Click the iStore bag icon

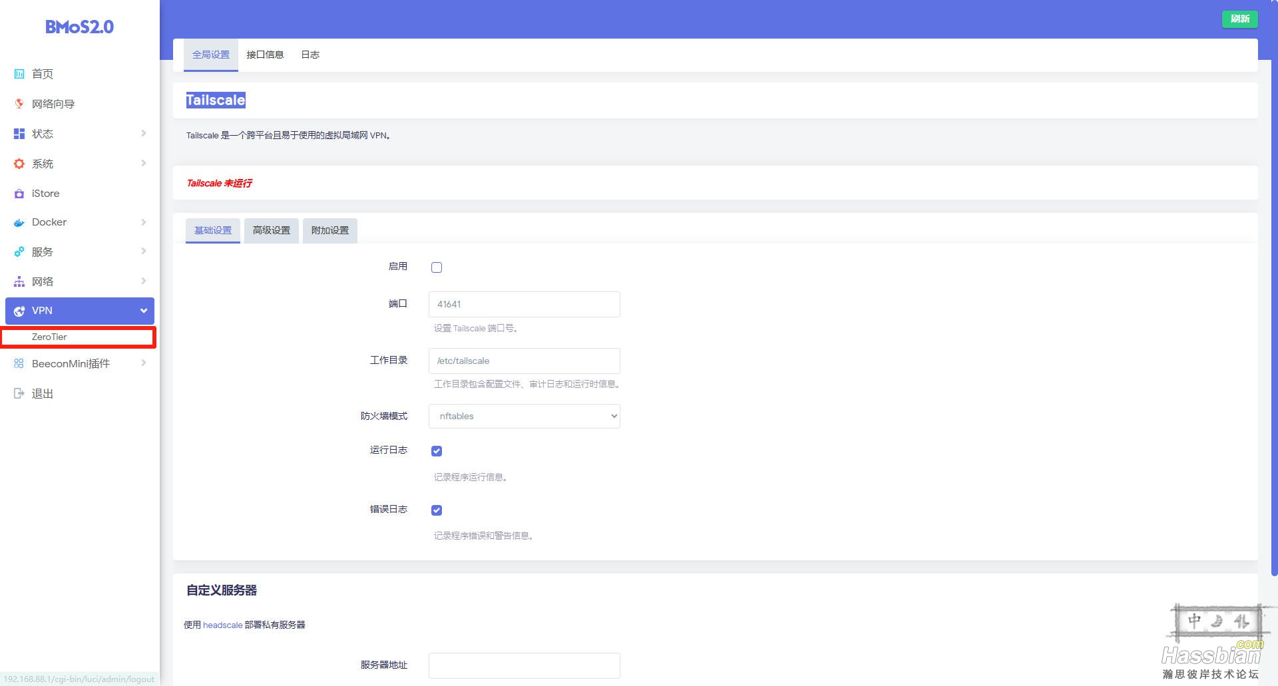pyautogui.click(x=19, y=194)
